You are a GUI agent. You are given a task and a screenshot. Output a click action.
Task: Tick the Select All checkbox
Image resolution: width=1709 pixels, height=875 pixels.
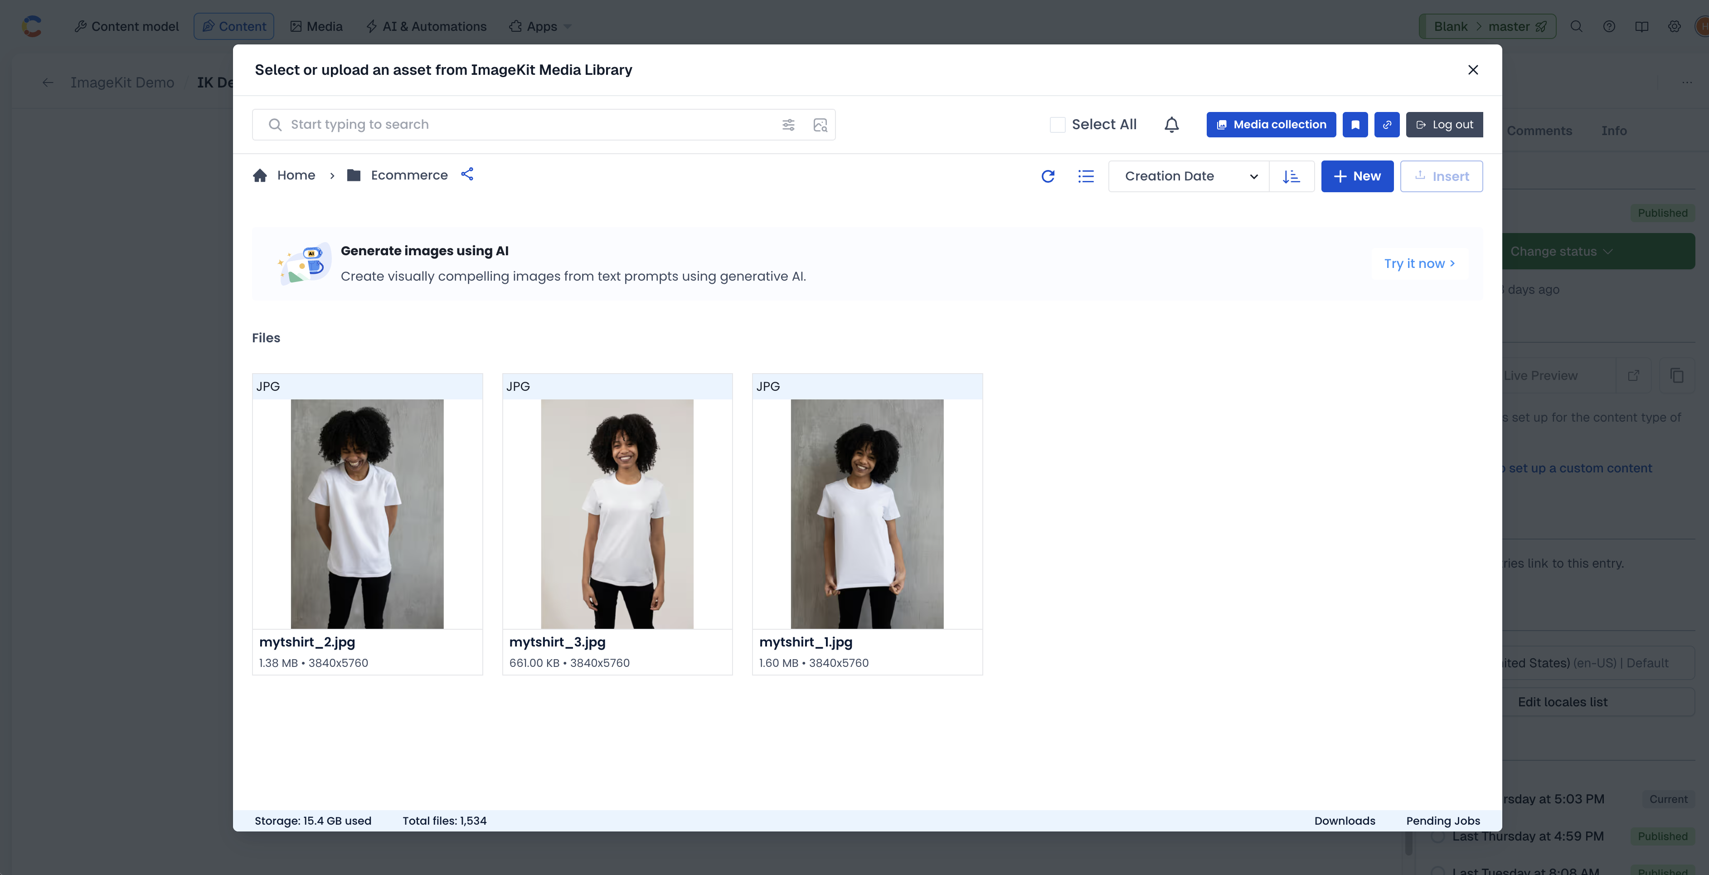coord(1058,125)
